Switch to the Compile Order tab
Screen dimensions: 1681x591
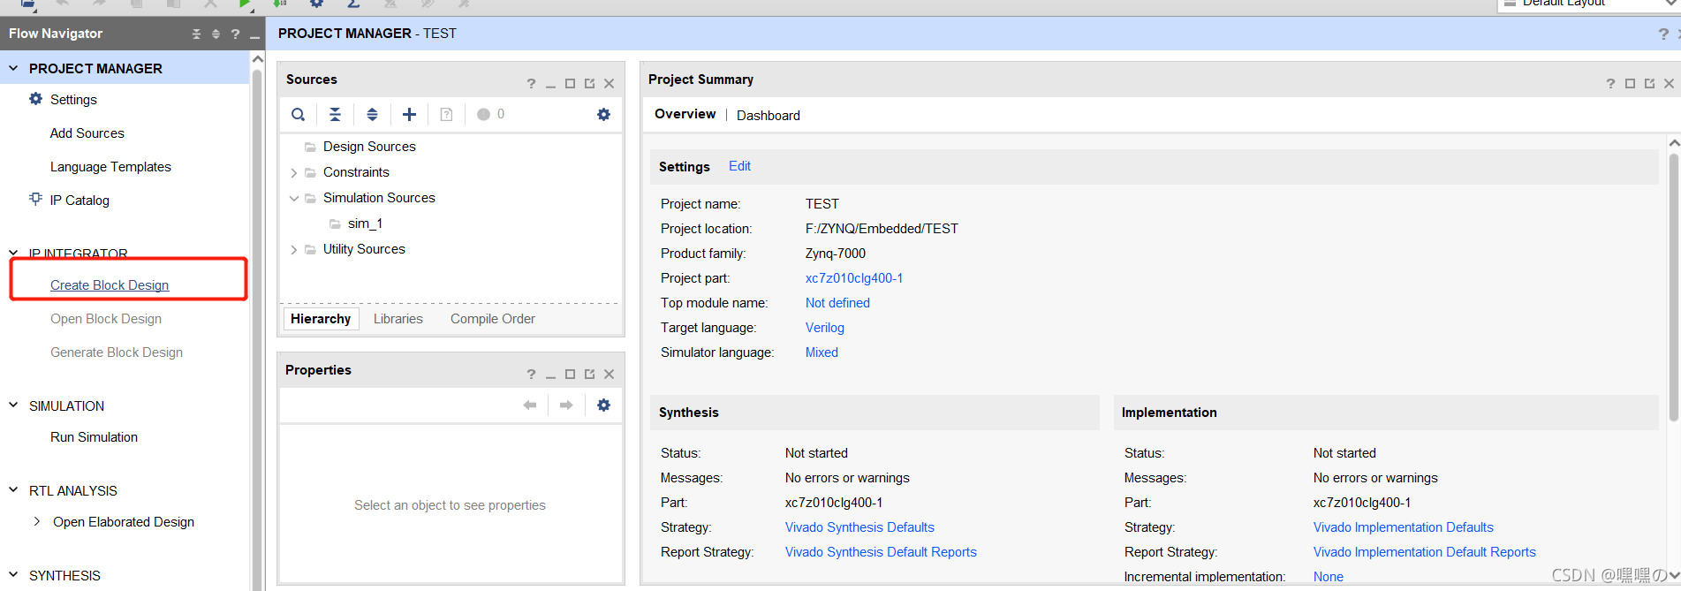click(492, 319)
